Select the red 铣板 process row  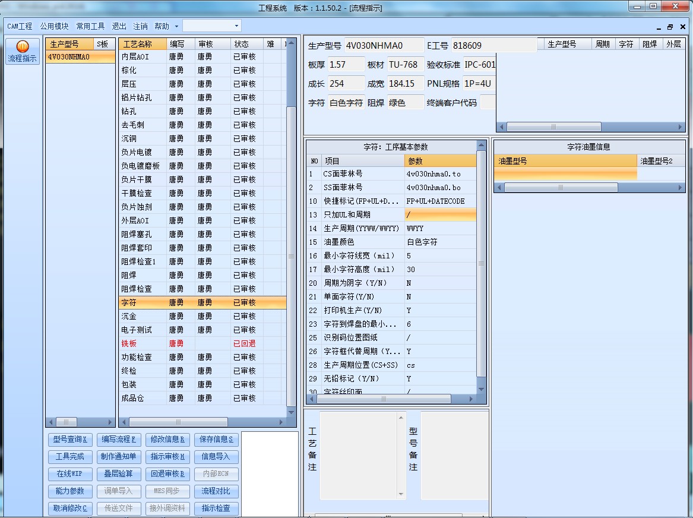(202, 343)
